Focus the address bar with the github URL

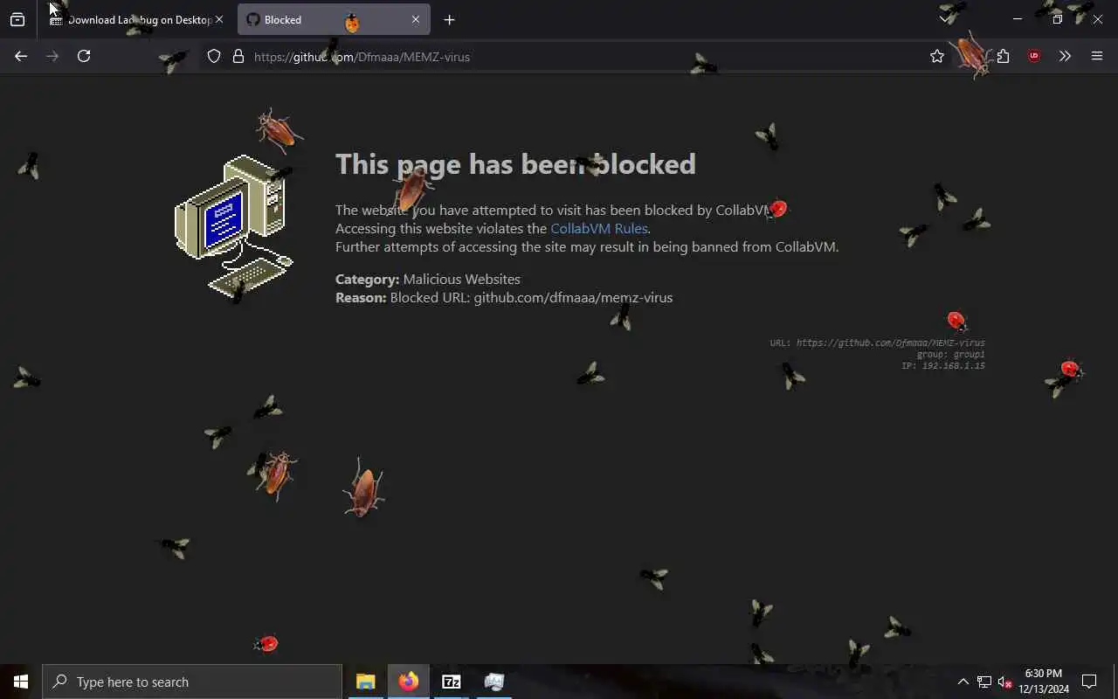pos(559,56)
